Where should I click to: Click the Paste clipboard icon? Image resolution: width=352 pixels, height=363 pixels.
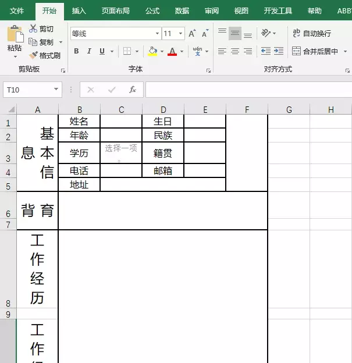pyautogui.click(x=15, y=34)
